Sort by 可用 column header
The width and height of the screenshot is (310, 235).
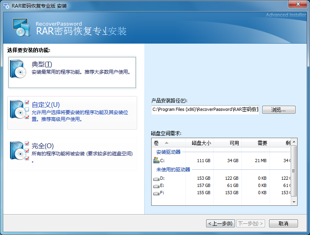227,143
